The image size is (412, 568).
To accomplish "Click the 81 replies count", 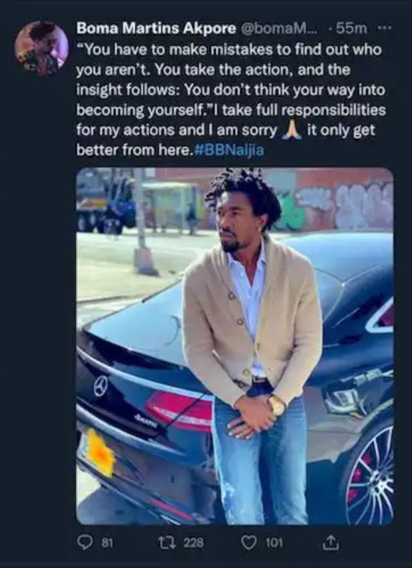I will (107, 543).
